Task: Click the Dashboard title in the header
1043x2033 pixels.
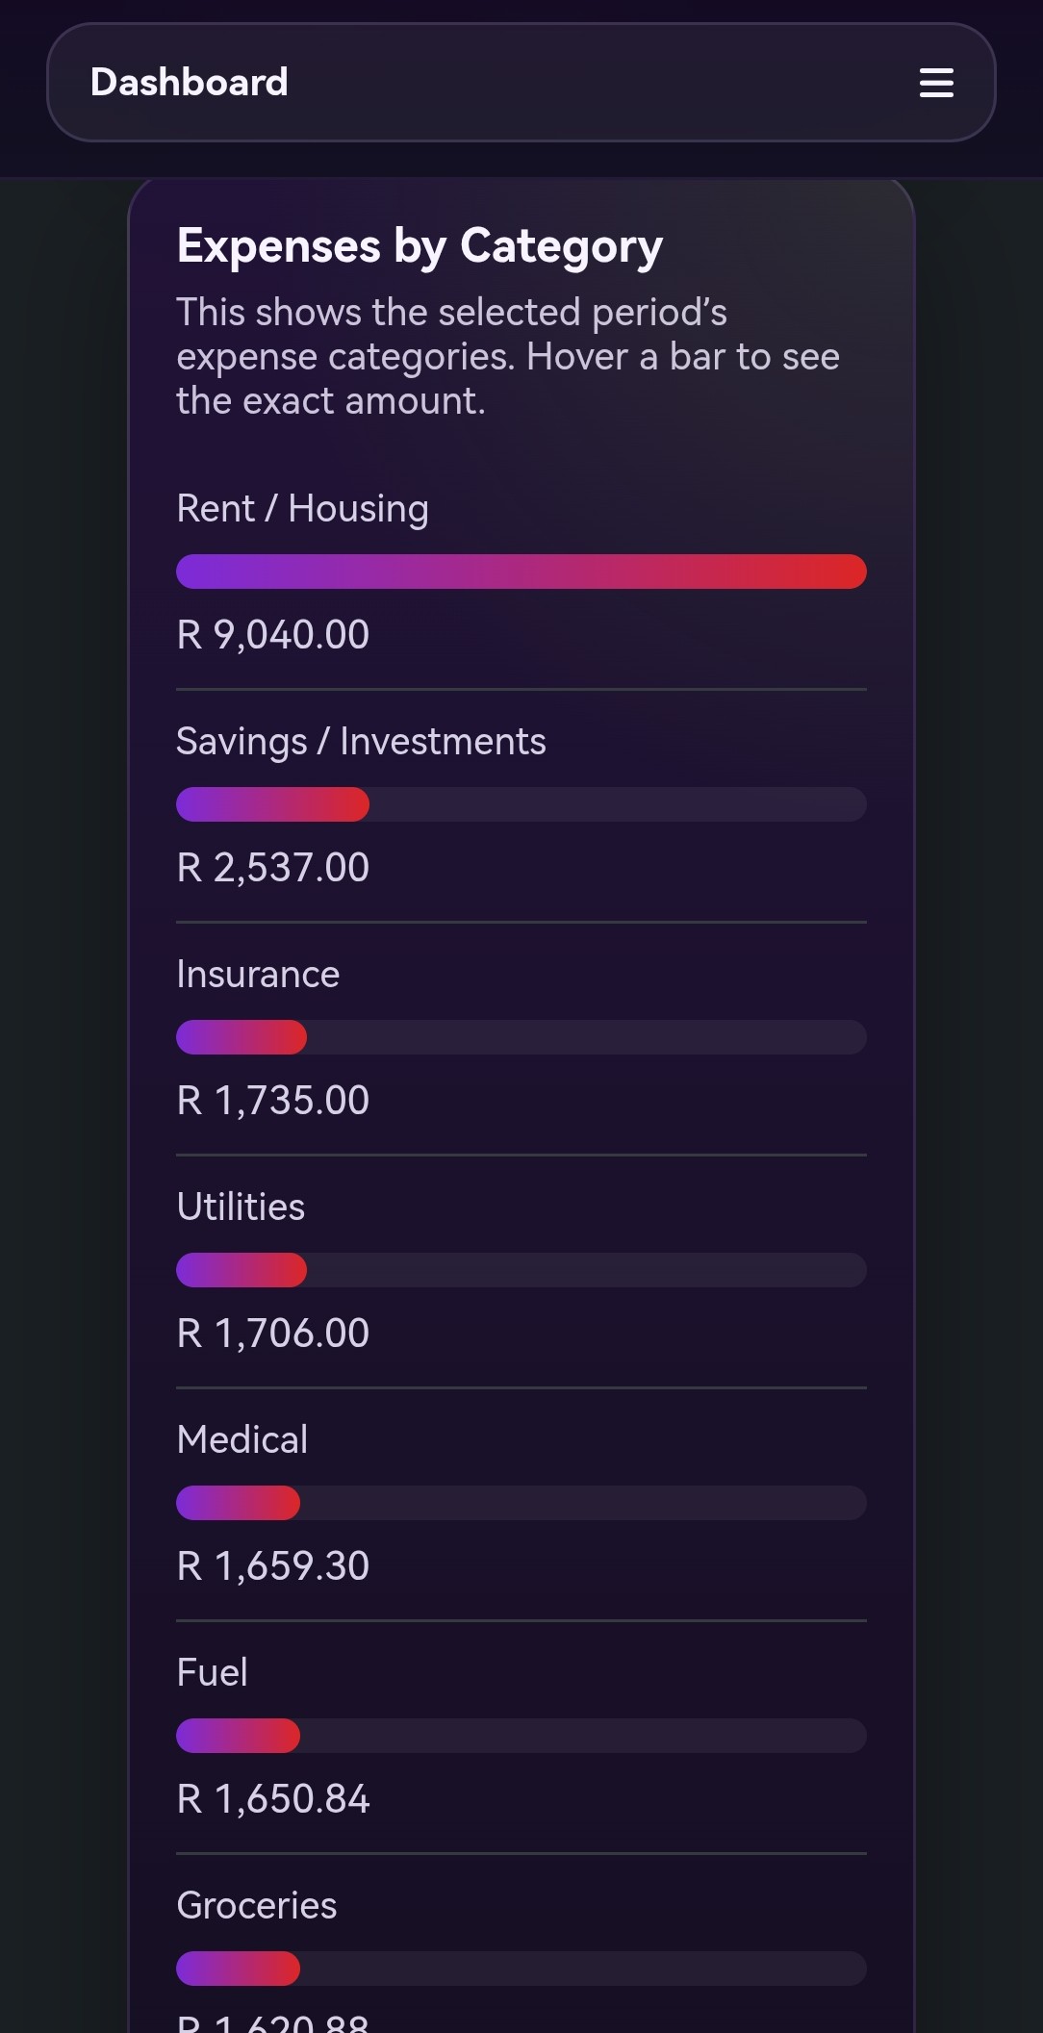Action: pos(189,83)
